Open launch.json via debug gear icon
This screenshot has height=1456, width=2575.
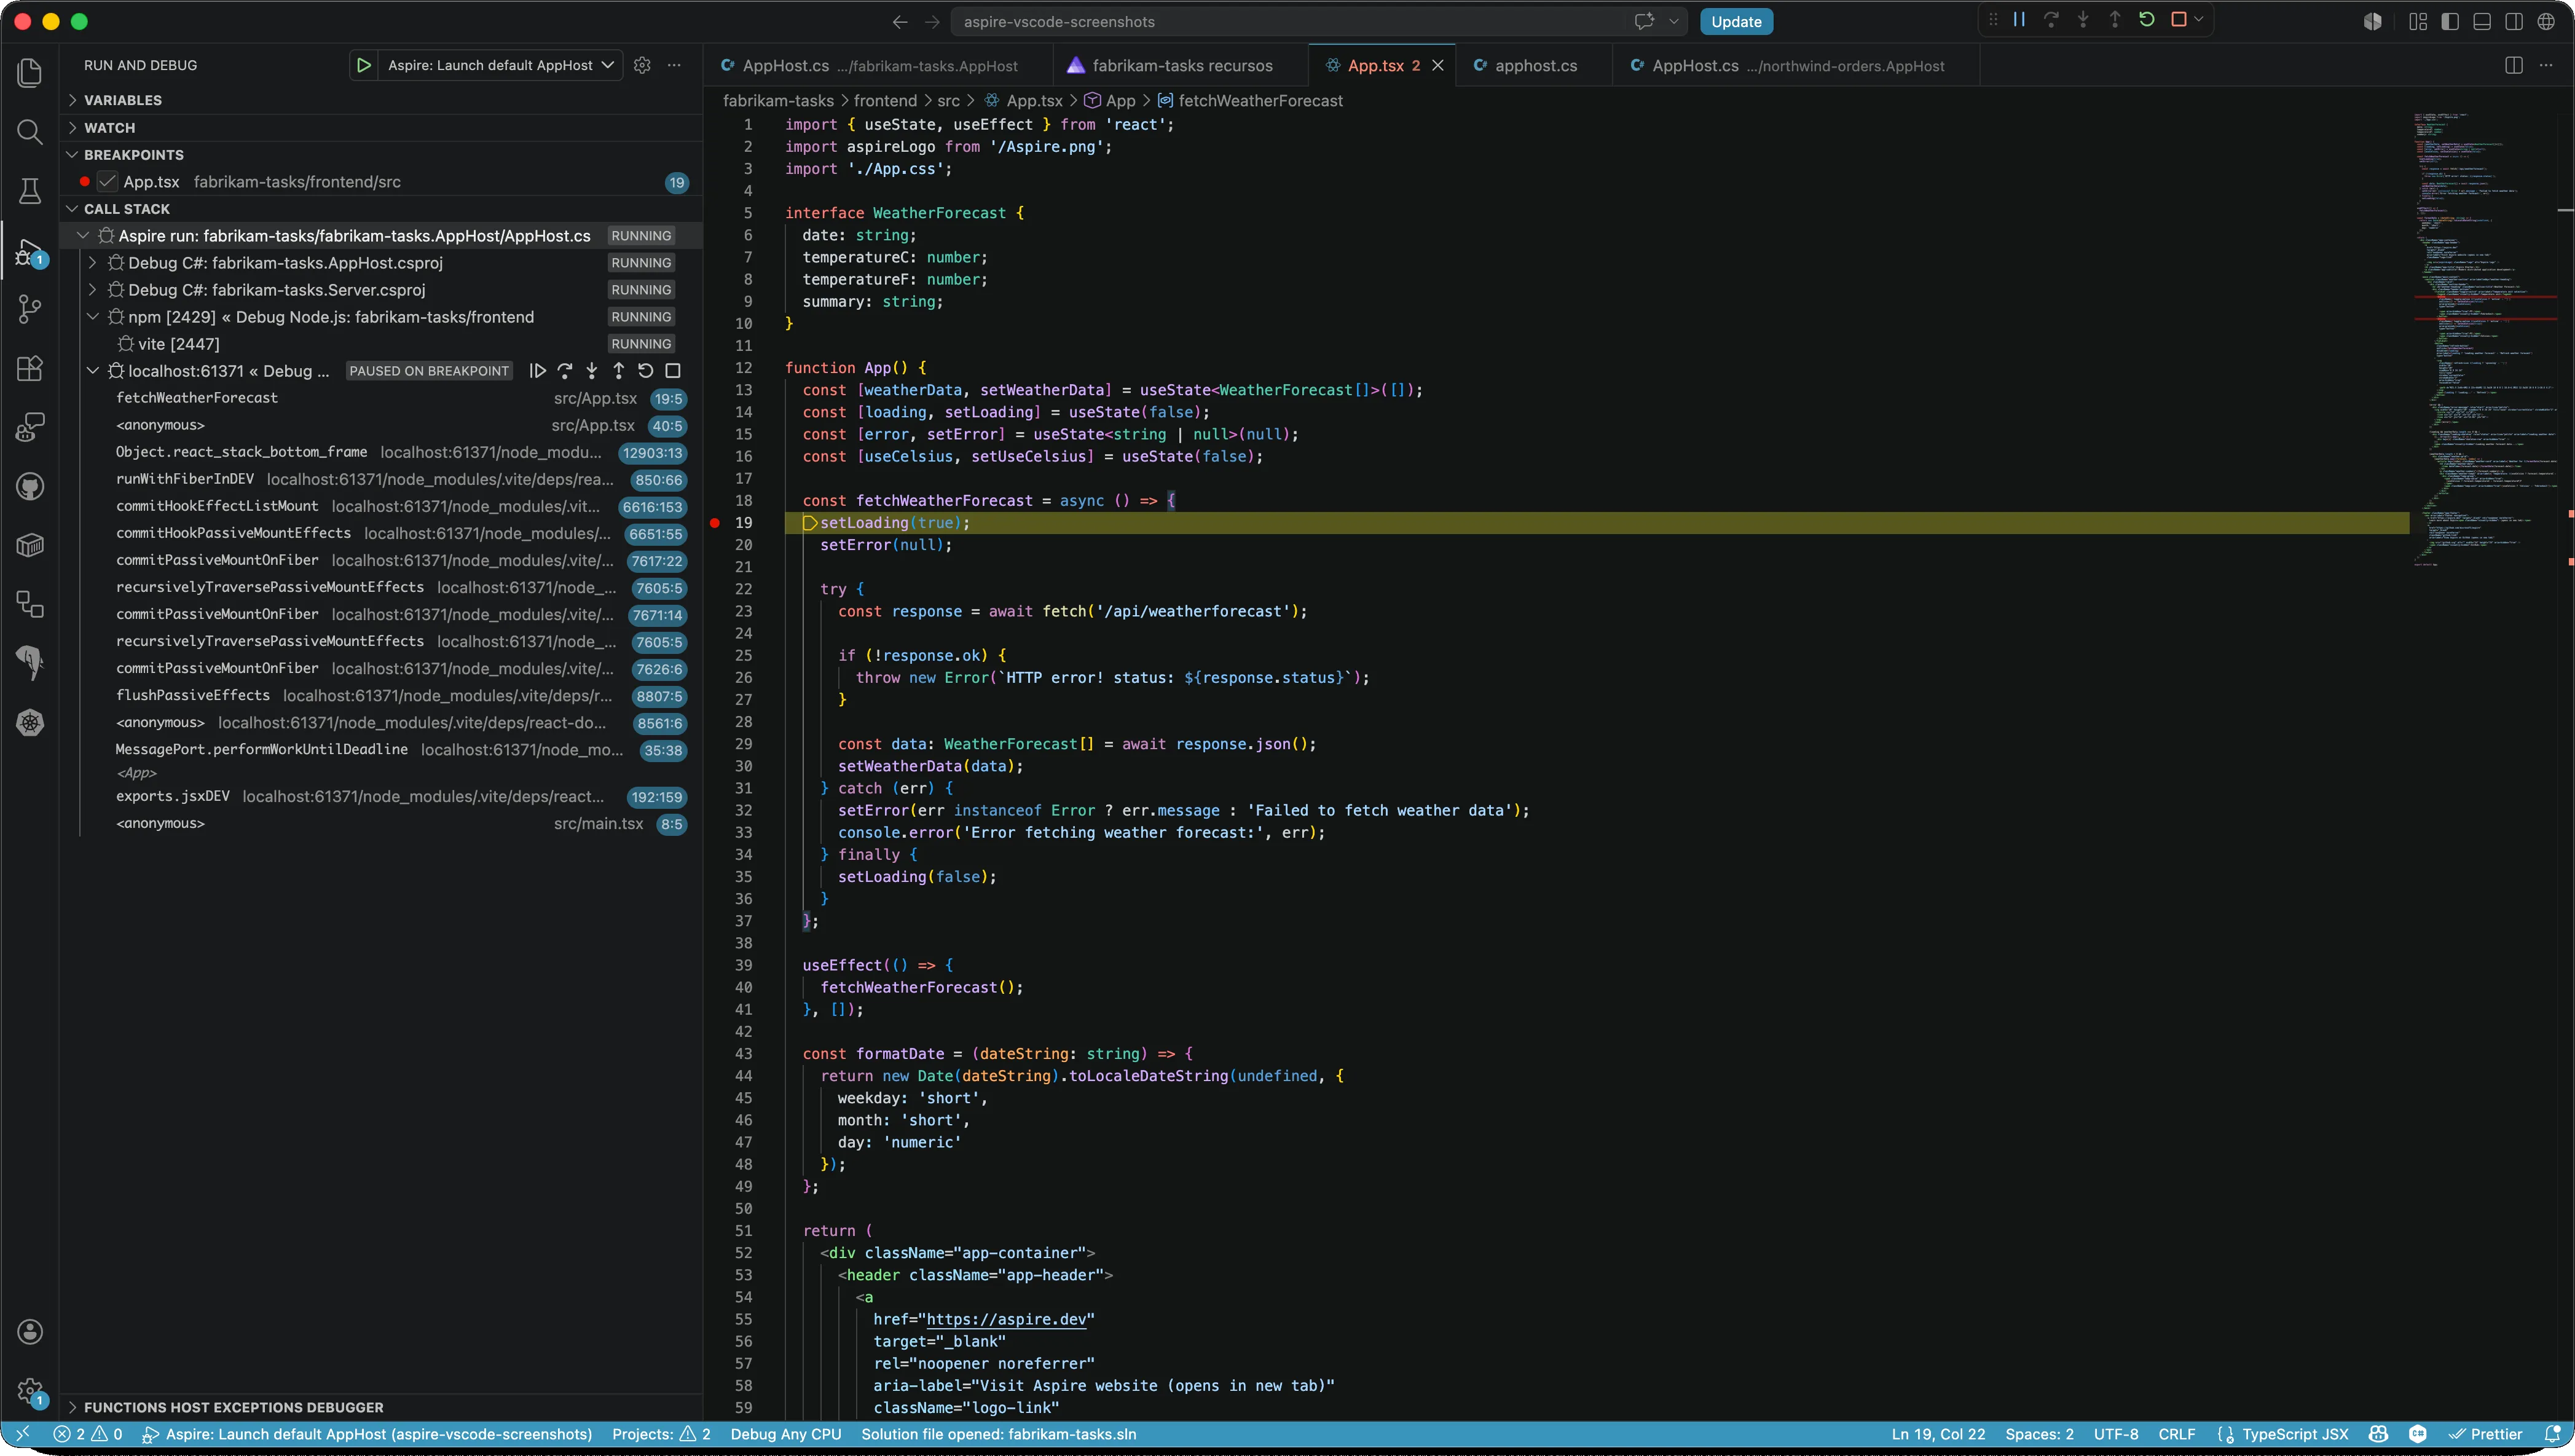(643, 65)
